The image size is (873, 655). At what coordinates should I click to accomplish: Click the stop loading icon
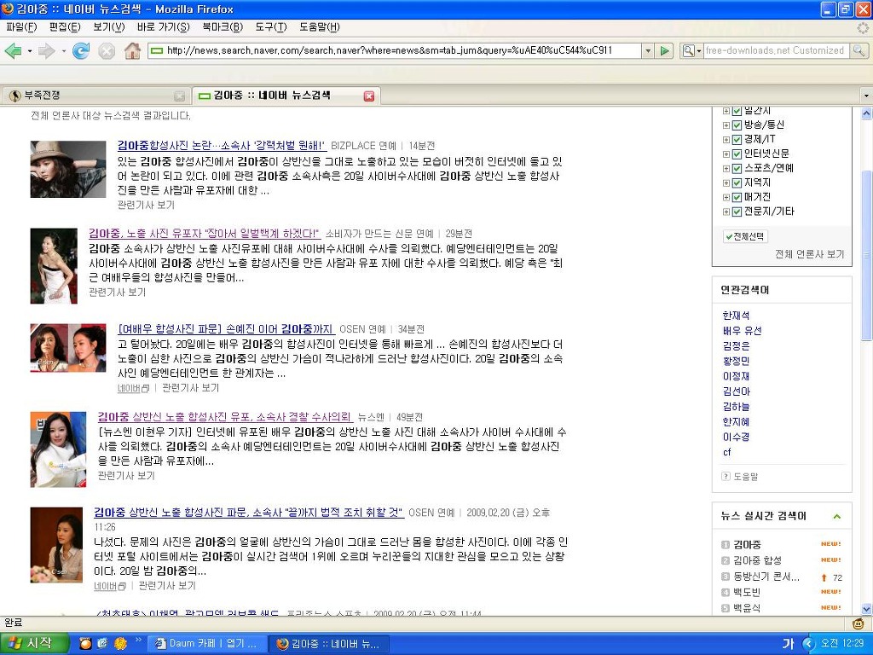(107, 51)
